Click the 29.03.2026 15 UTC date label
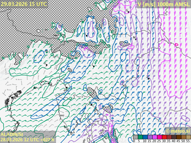191x143 pixels. click(x=24, y=4)
